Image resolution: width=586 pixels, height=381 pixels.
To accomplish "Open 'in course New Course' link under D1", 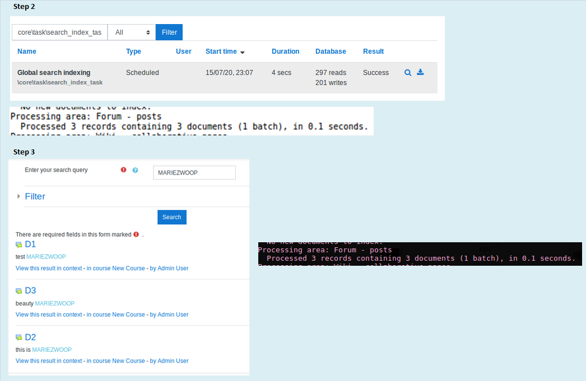I will [116, 269].
